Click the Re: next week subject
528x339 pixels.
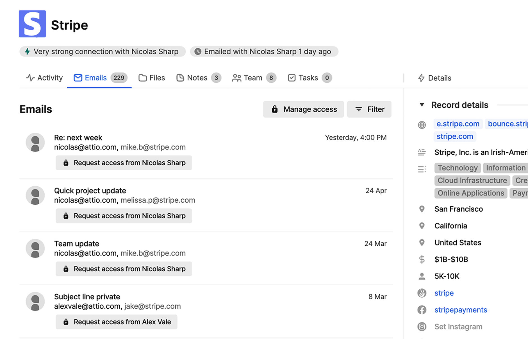point(78,137)
